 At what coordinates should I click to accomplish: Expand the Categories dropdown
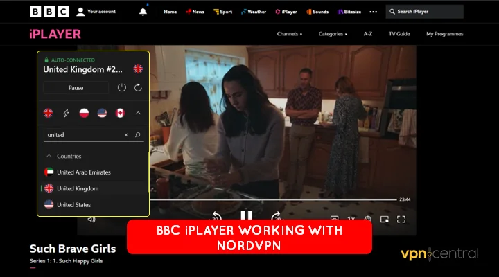coord(333,34)
